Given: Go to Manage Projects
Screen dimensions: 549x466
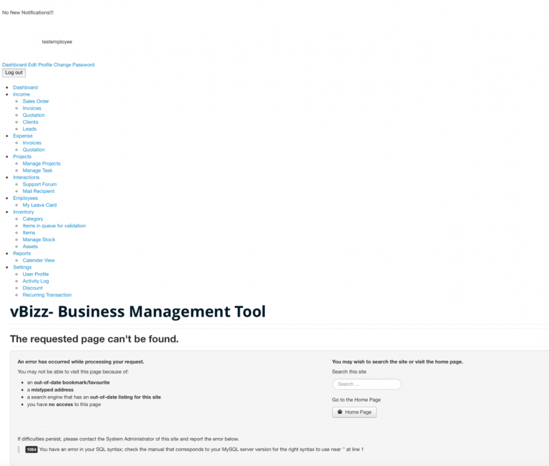Looking at the screenshot, I should click(x=41, y=164).
